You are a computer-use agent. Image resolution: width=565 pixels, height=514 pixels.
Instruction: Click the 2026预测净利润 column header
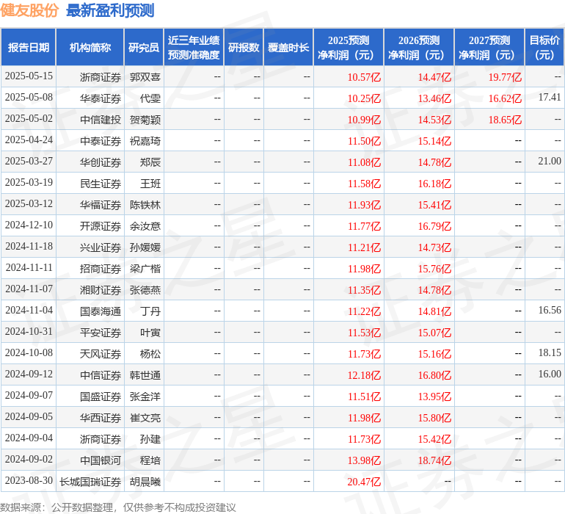click(x=419, y=47)
